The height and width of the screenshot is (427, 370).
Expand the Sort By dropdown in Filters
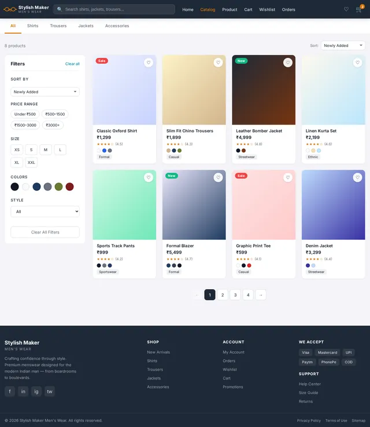click(45, 92)
